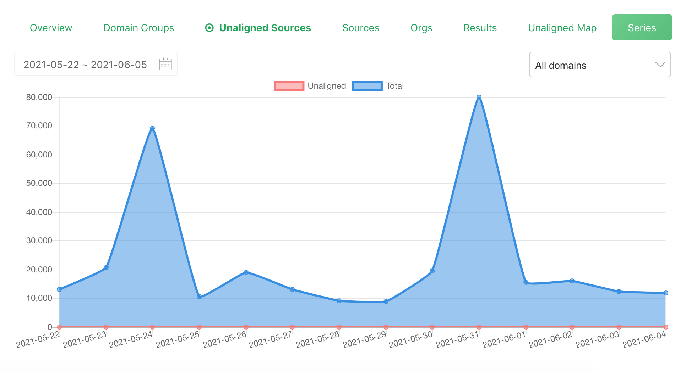The height and width of the screenshot is (371, 686).
Task: Click the 10,000 y-axis label
Action: point(39,298)
